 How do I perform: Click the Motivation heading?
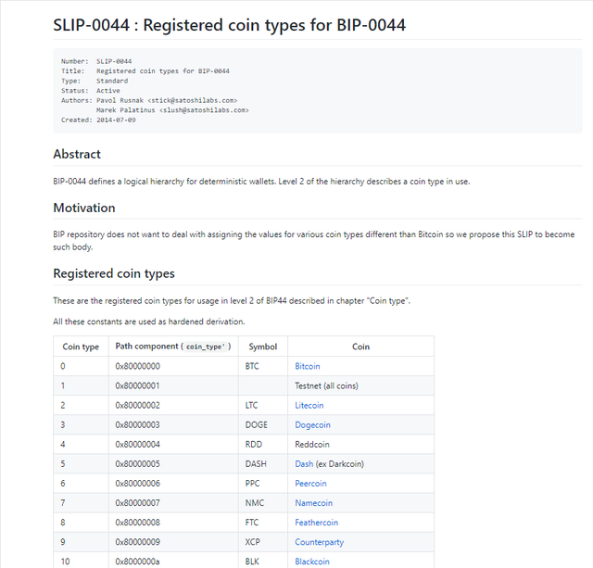tap(84, 208)
